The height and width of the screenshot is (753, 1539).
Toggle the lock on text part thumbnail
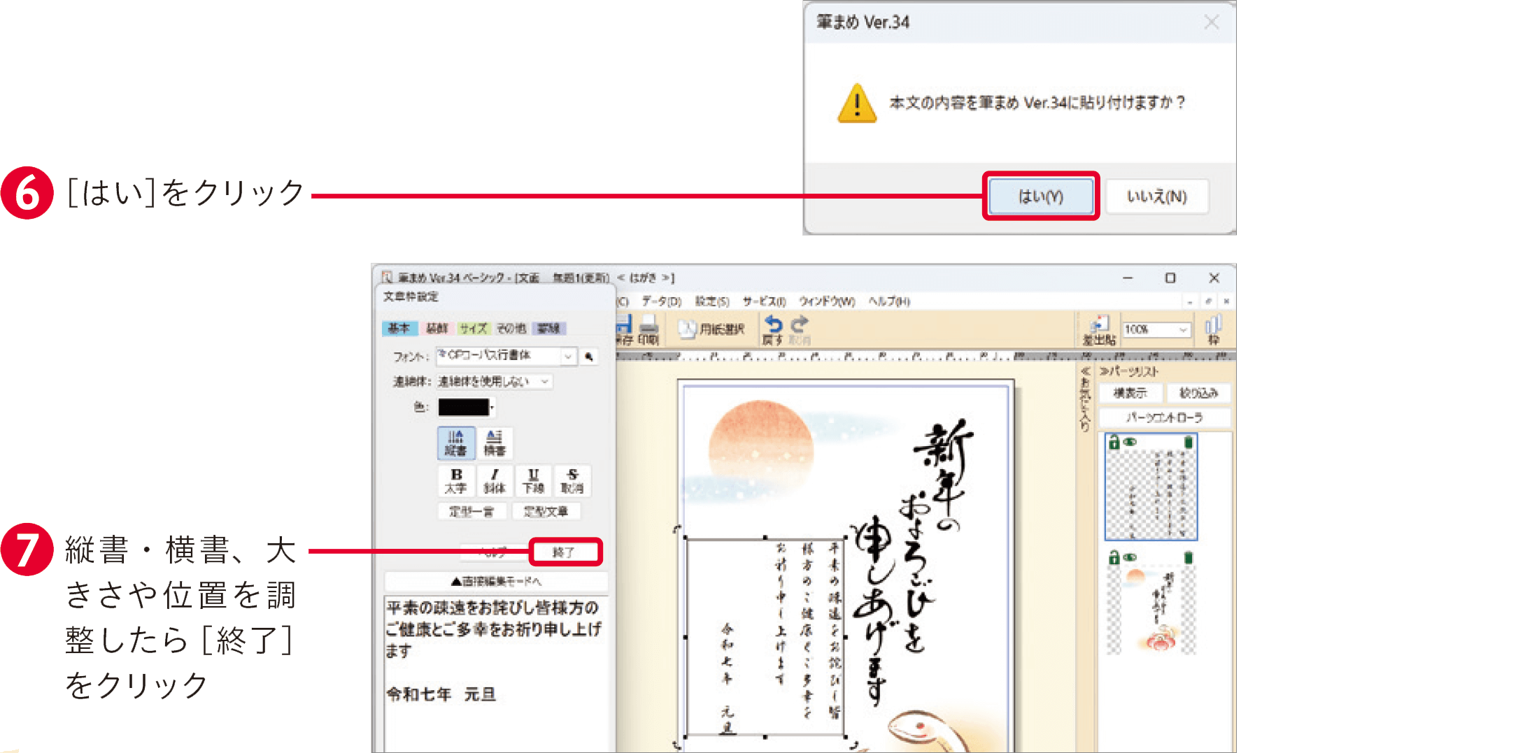click(1114, 443)
